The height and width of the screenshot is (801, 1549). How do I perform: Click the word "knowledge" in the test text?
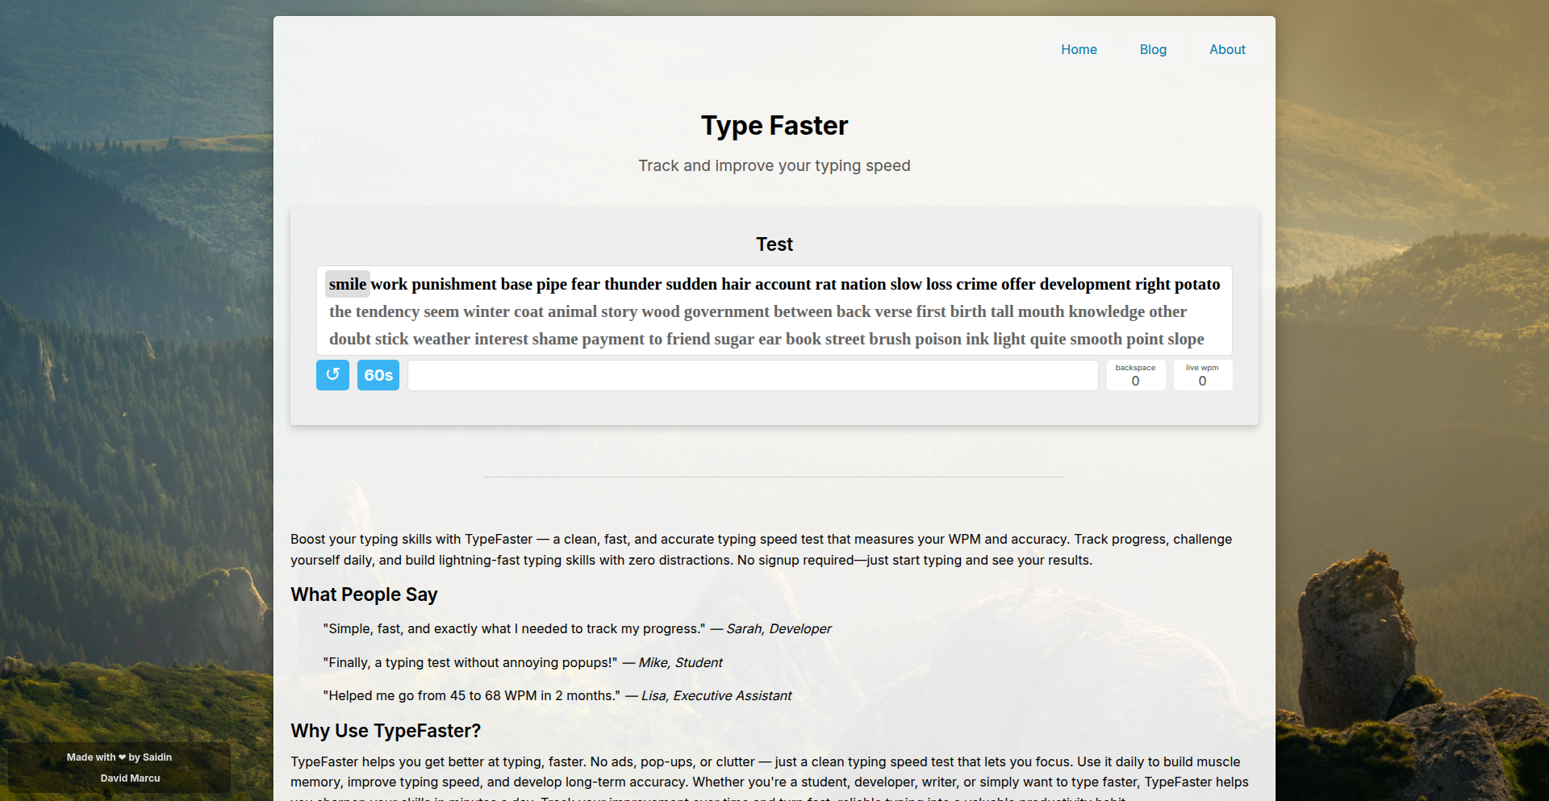pyautogui.click(x=1107, y=311)
